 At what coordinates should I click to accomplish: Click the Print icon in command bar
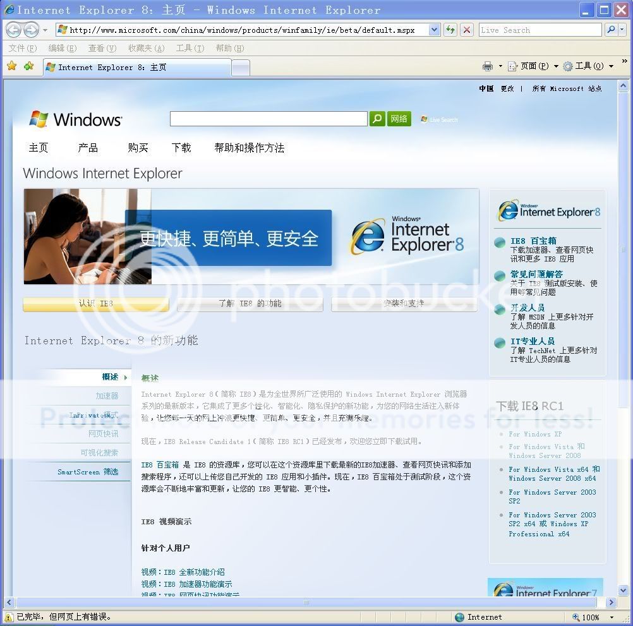click(x=488, y=66)
